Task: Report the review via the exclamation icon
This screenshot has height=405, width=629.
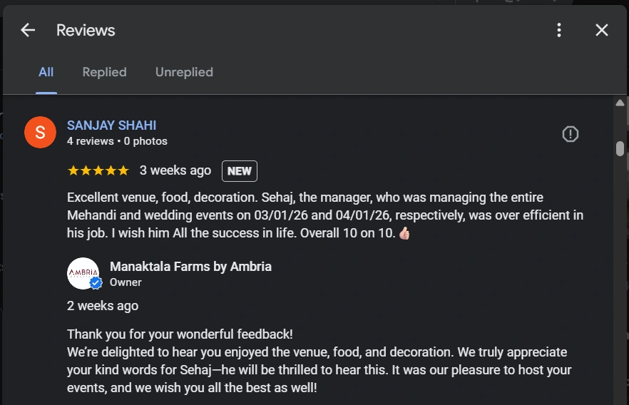Action: click(570, 134)
